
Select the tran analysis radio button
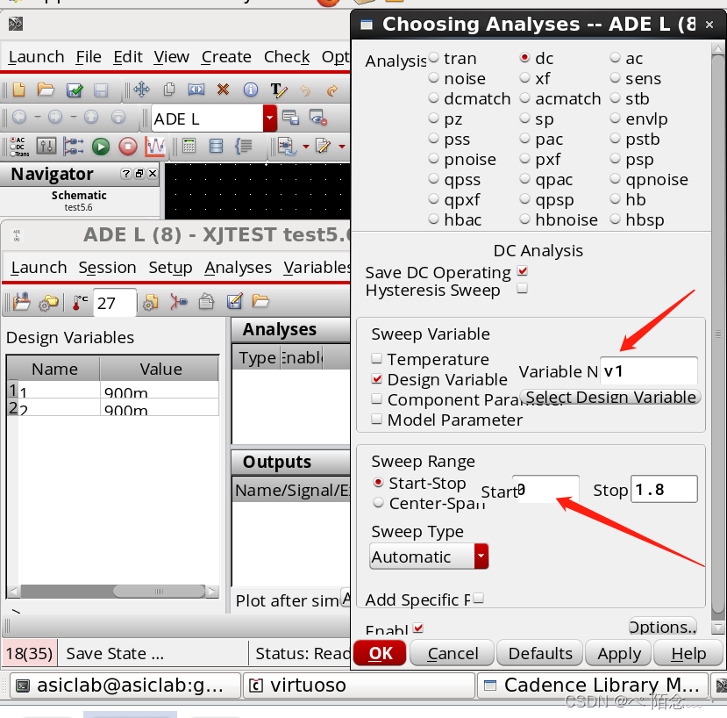coord(433,58)
